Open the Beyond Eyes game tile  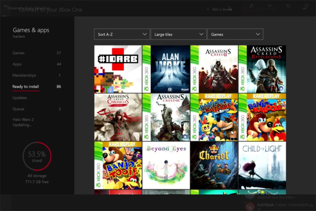click(166, 165)
